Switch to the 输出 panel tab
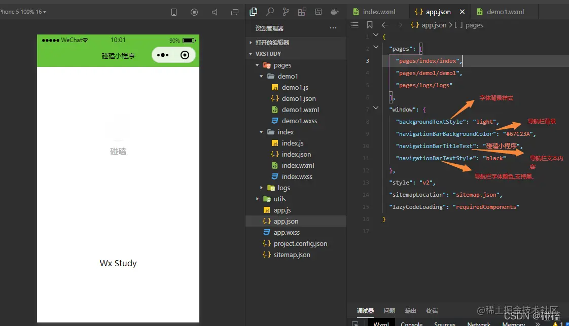The height and width of the screenshot is (326, 569). pos(410,311)
